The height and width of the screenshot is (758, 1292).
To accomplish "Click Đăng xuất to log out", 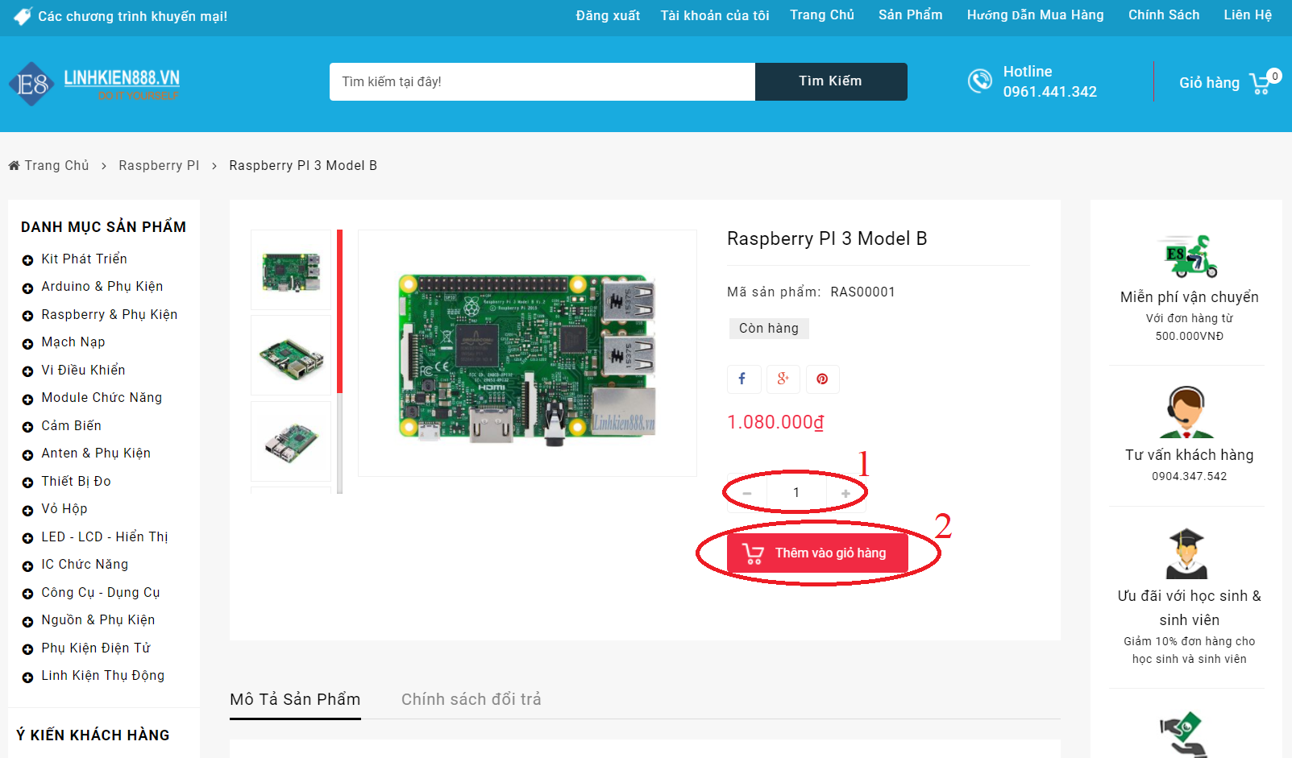I will [x=608, y=15].
